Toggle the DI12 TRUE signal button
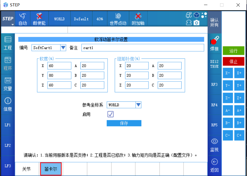This screenshot has width=247, height=176. click(x=214, y=64)
